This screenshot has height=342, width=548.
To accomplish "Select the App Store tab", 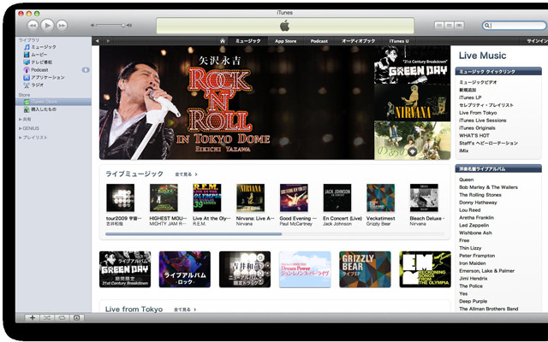I will 285,41.
